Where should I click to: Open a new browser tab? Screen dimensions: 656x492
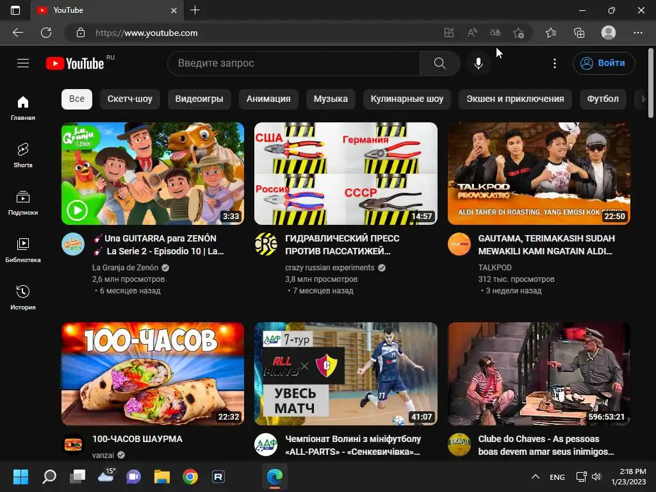(x=195, y=10)
